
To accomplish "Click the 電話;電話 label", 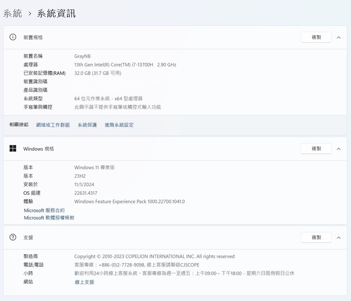I will 34,265.
